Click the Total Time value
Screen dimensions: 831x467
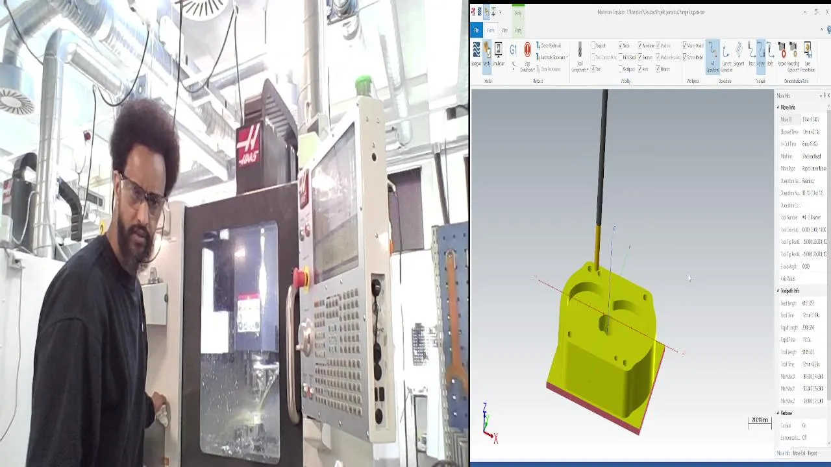(813, 364)
